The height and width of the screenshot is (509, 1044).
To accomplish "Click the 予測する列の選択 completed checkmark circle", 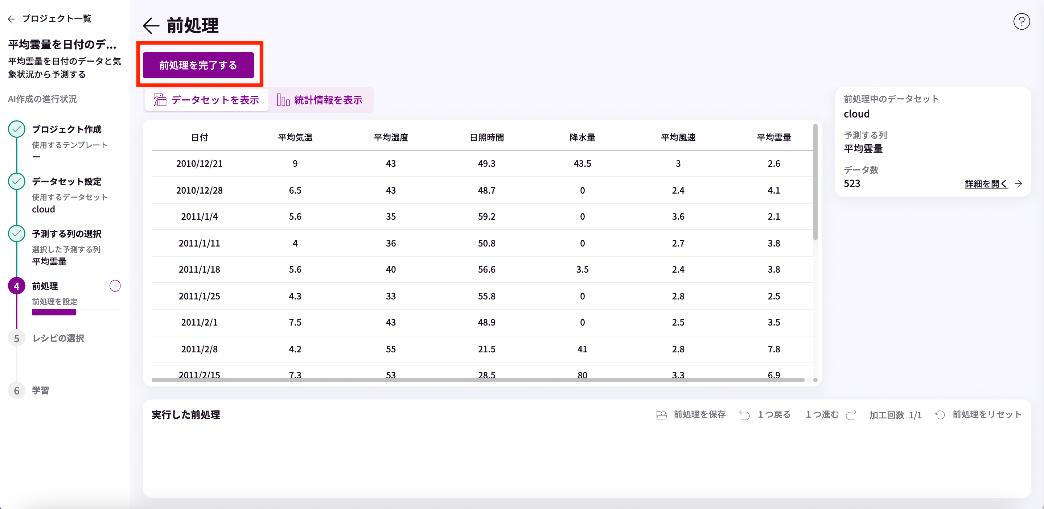I will pos(17,233).
